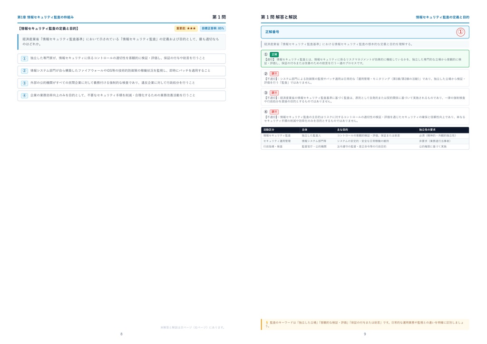
Task: Click the table cell セキュリティ運用管理
Action: point(277,141)
